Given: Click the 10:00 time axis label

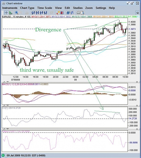Looking at the screenshot, I should point(125,77).
